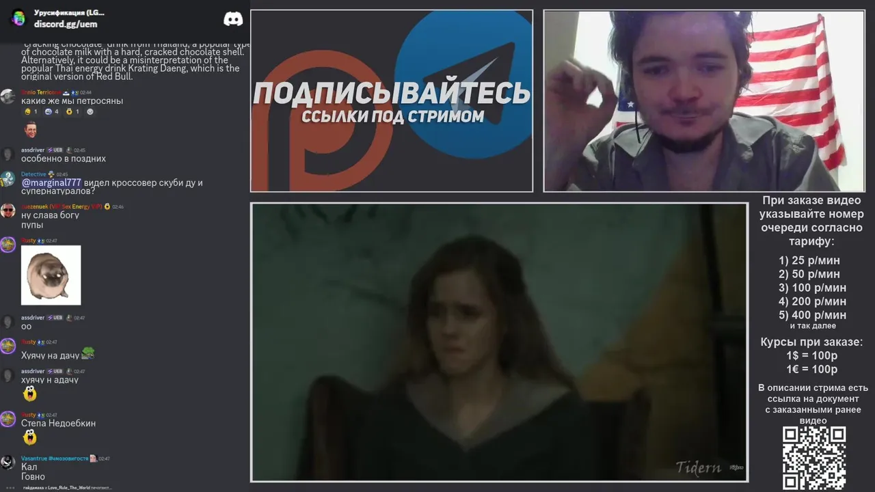The height and width of the screenshot is (492, 875).
Task: Click the streamer webcam feed
Action: [x=703, y=101]
